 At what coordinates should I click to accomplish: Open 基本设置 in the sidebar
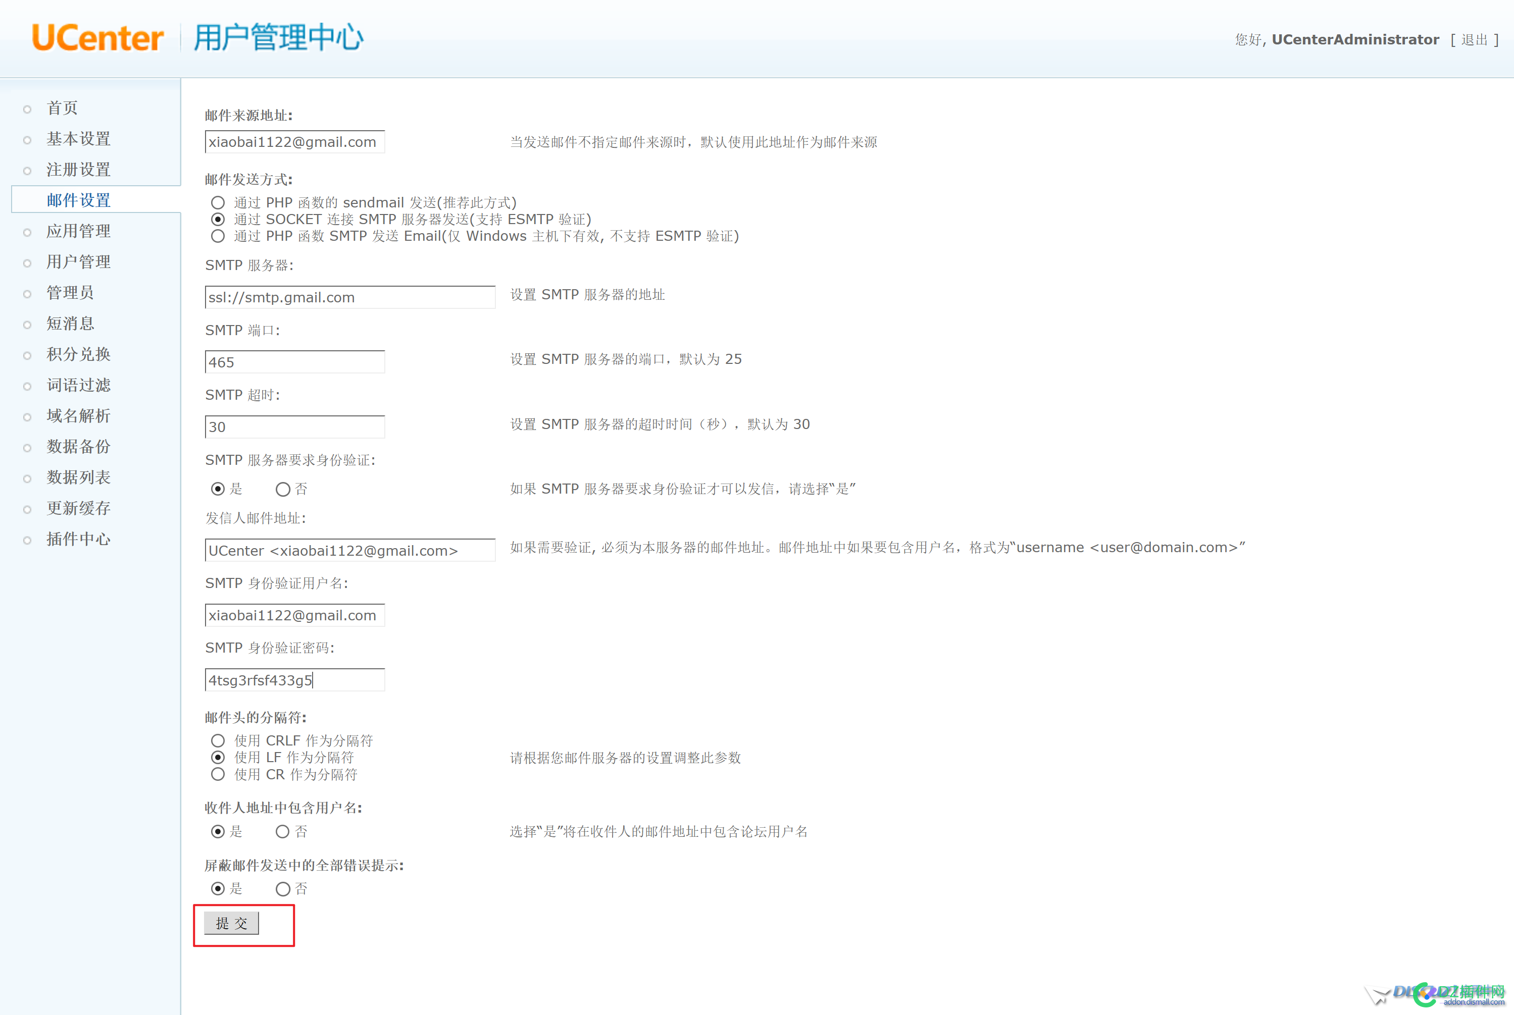click(78, 138)
